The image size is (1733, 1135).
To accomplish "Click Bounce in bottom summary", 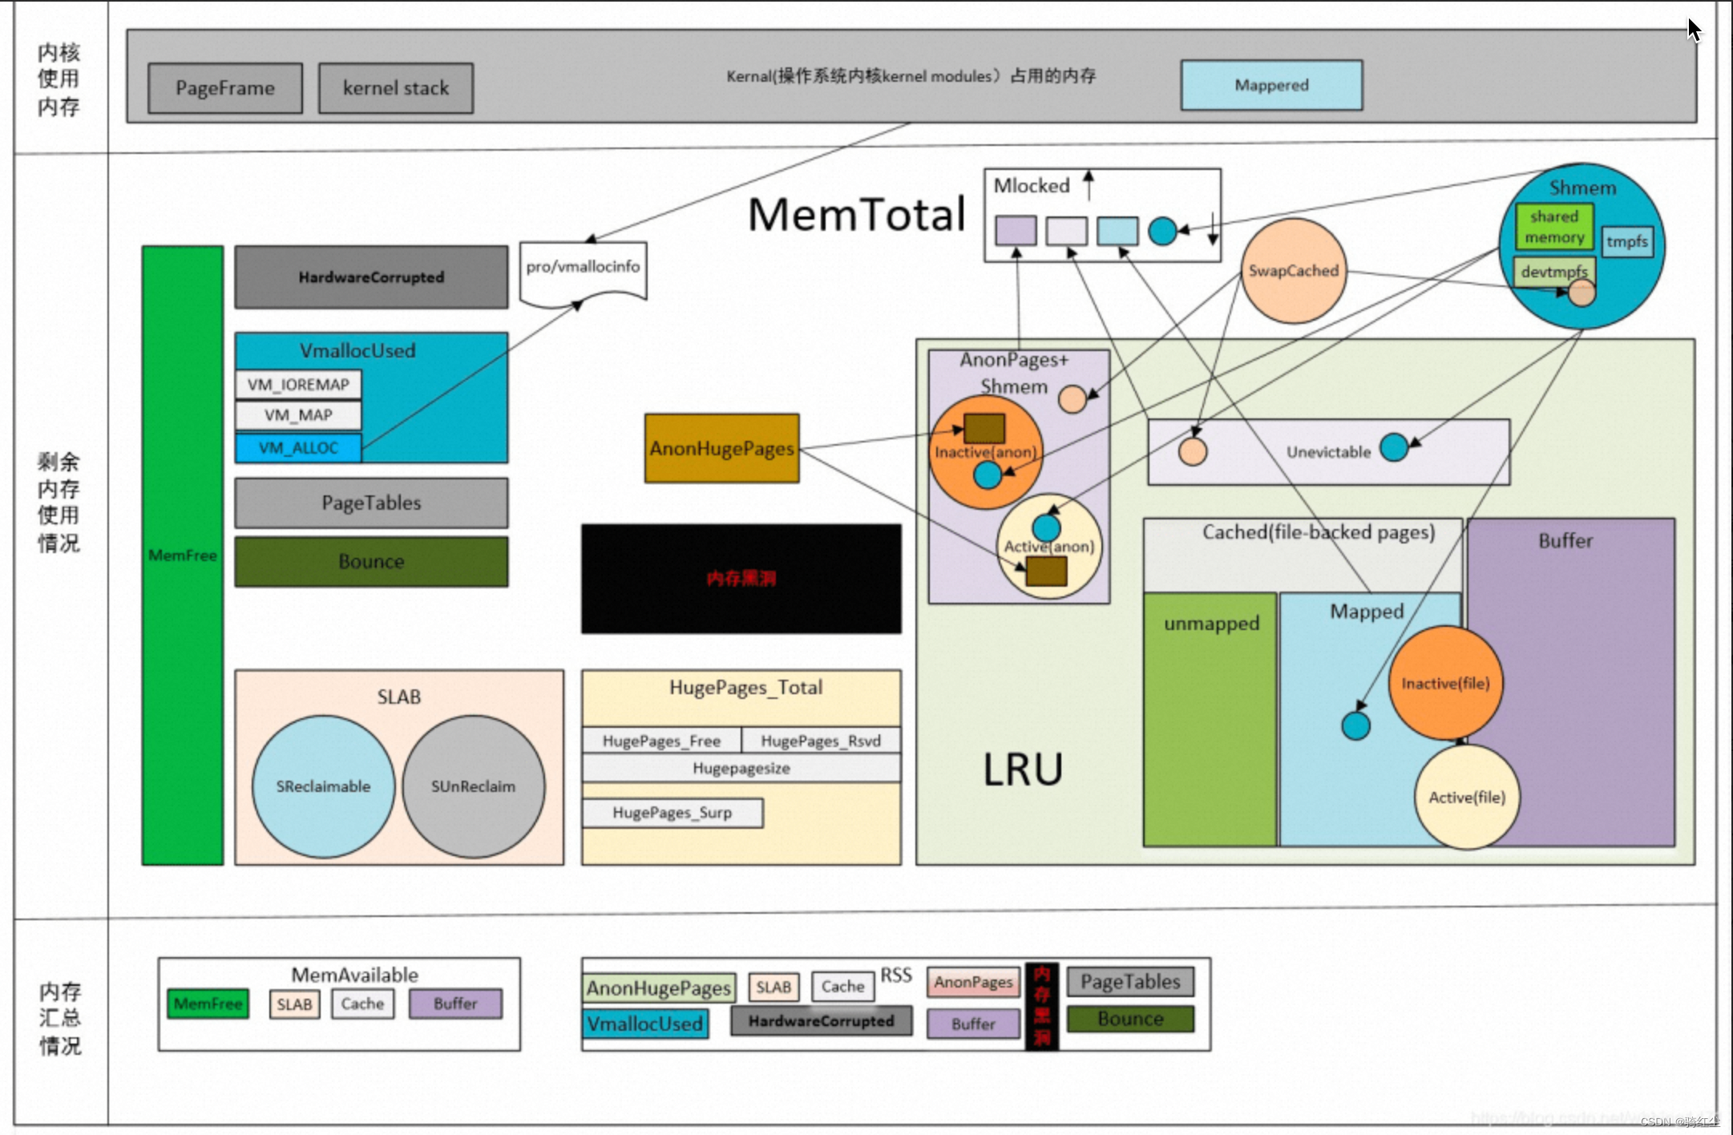I will pyautogui.click(x=1130, y=1019).
